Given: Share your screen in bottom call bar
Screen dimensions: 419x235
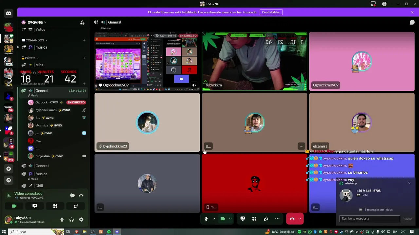Looking at the screenshot, I should [243, 219].
